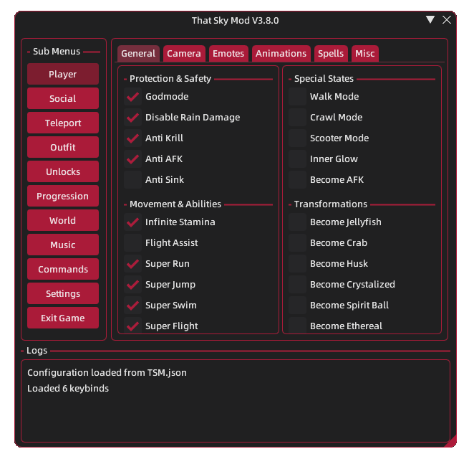Toggle the Super Swim checkbox

click(132, 306)
